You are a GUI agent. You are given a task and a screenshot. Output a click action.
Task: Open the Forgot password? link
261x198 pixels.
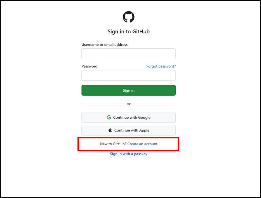[x=161, y=66]
